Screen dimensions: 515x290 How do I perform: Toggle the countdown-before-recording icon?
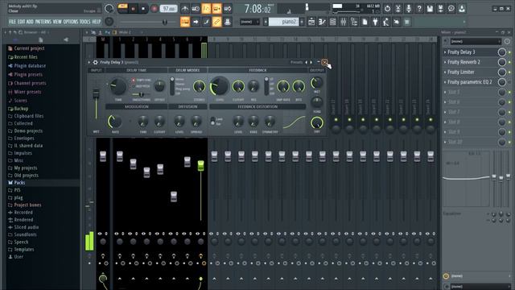click(206, 9)
